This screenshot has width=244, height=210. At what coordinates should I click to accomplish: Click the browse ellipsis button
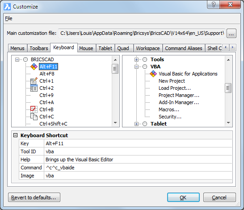pyautogui.click(x=231, y=34)
